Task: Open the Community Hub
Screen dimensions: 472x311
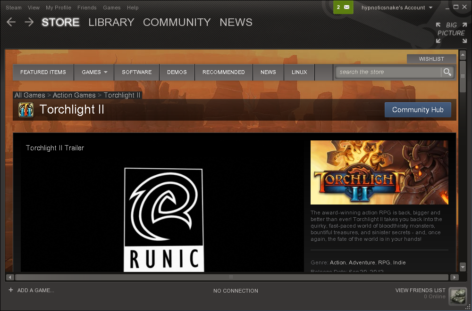Action: click(x=418, y=110)
